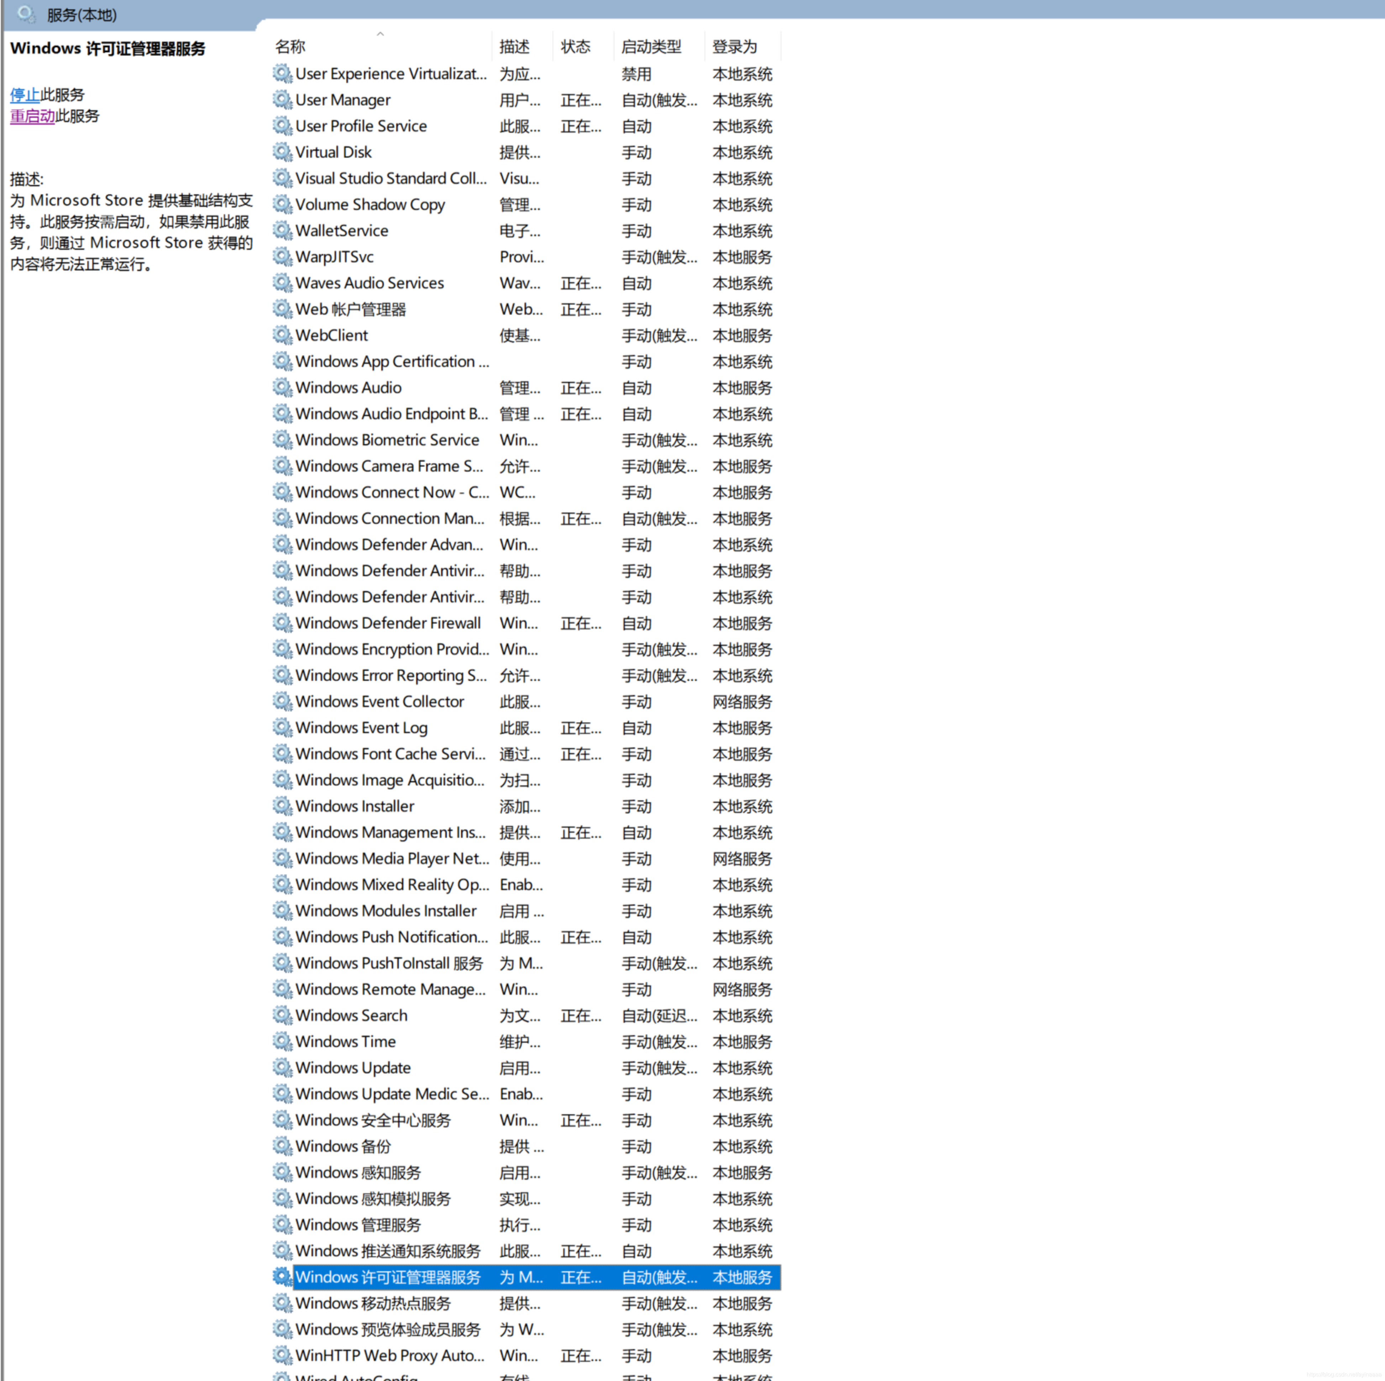Image resolution: width=1385 pixels, height=1381 pixels.
Task: Click the gear icon beside Windows Search
Action: pos(283,1016)
